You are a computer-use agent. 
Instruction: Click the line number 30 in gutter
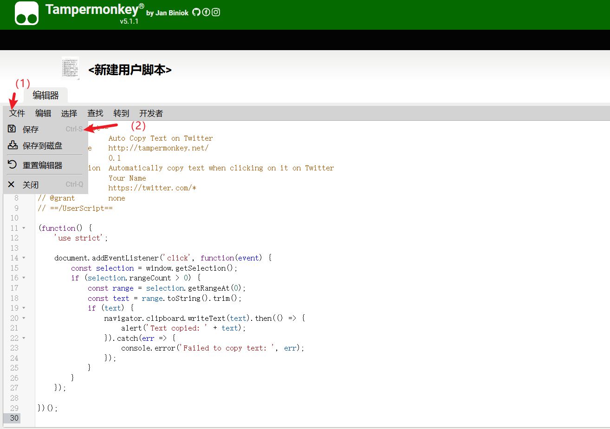pyautogui.click(x=14, y=418)
